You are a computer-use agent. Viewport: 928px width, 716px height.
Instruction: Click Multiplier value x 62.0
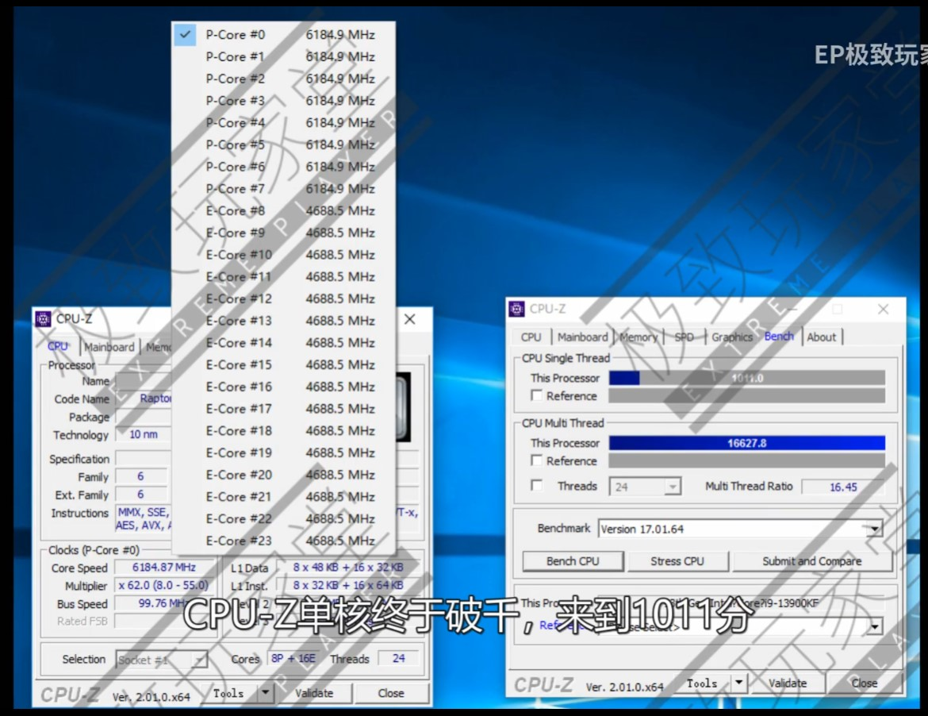click(164, 586)
